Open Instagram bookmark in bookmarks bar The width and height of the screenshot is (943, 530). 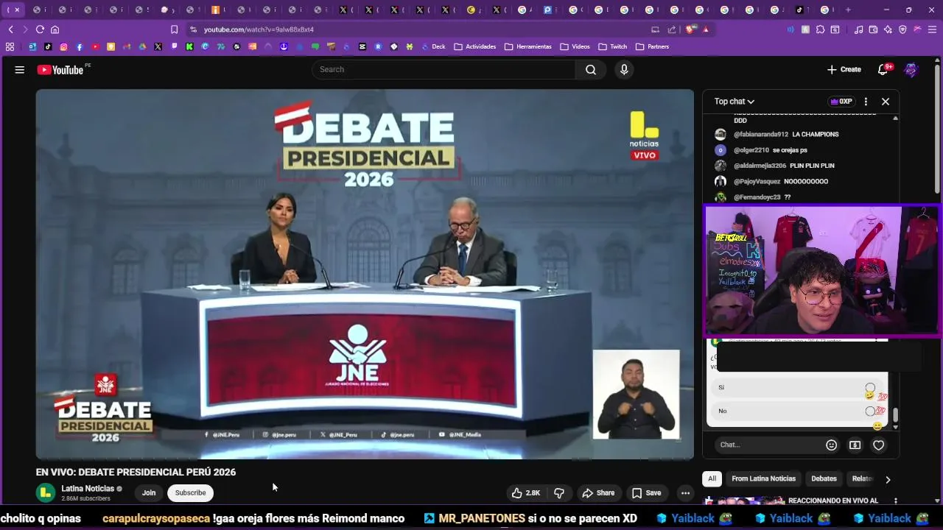click(63, 46)
